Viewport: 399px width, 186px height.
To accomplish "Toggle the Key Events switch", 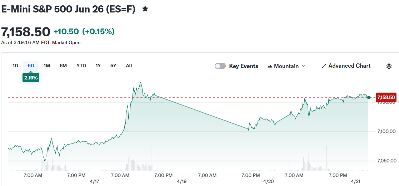I will pos(220,66).
